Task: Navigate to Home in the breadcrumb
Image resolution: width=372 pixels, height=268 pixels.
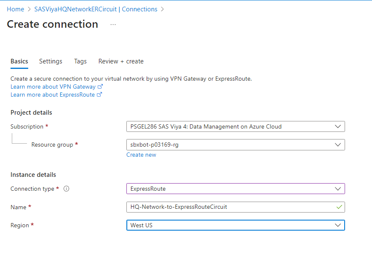Action: point(16,9)
